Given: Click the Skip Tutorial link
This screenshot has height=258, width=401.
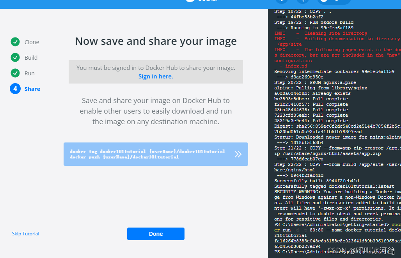Looking at the screenshot, I should tap(26, 234).
